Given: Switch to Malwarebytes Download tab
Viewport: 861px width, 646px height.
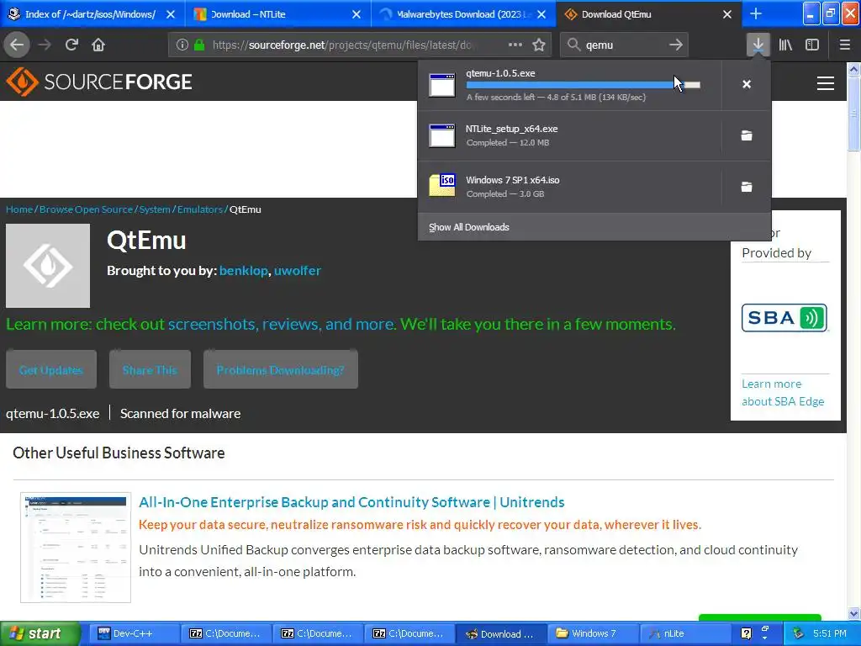Looking at the screenshot, I should coord(463,14).
